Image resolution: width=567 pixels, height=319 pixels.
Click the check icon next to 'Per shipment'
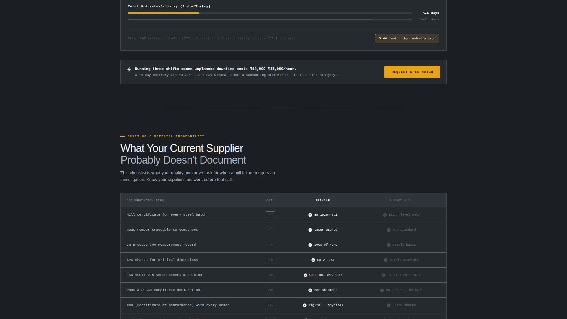[310, 290]
